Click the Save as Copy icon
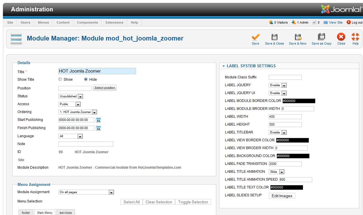The height and width of the screenshot is (215, 363). 321,37
